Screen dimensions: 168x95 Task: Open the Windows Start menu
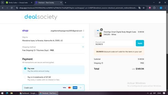pyautogui.click(x=2, y=93)
